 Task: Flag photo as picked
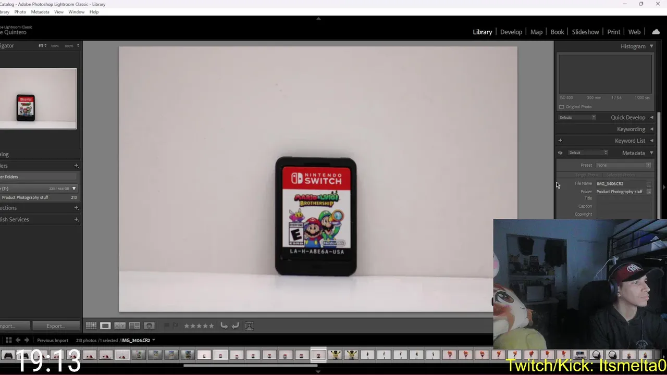click(x=167, y=326)
